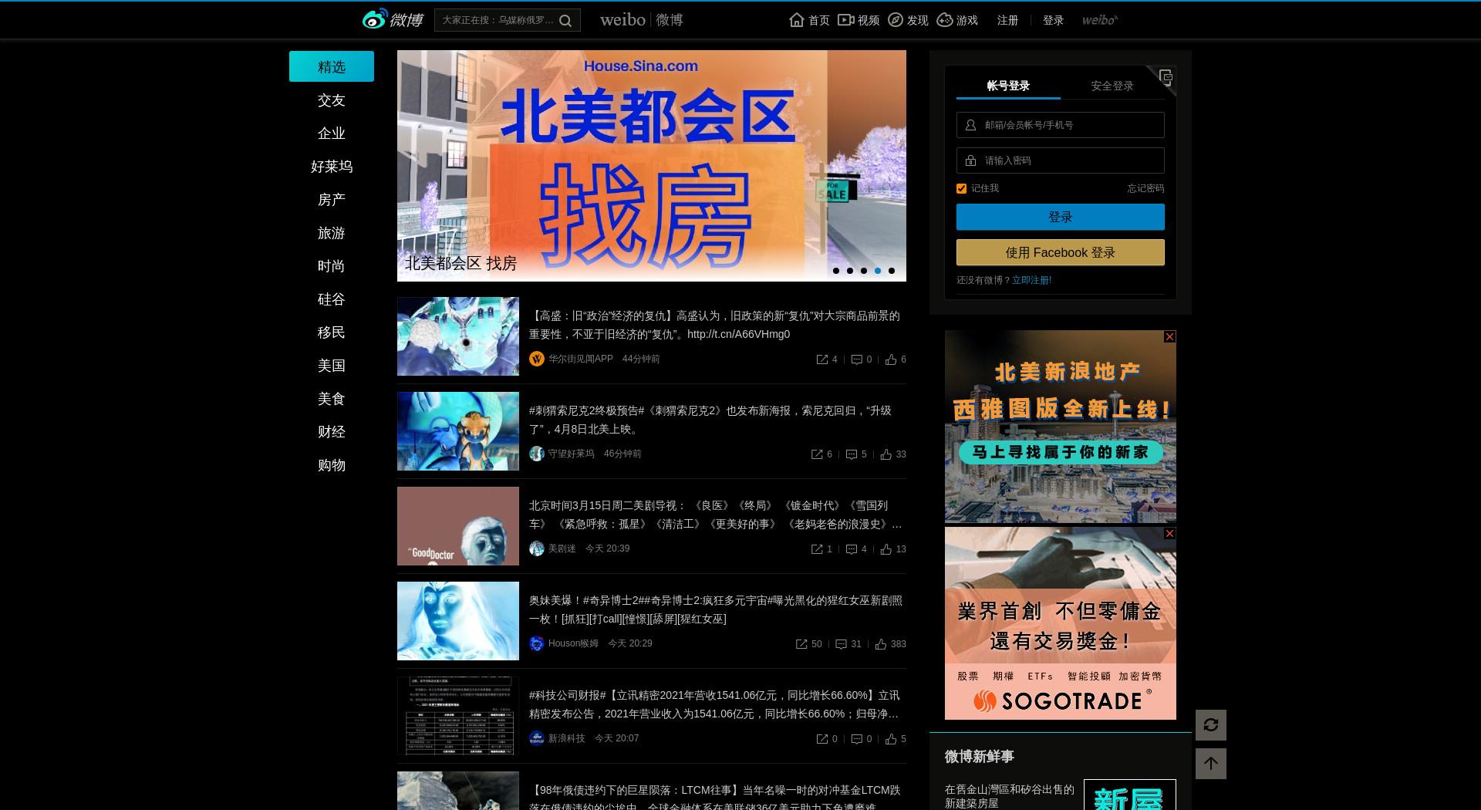Repost the 刺猬索尼克2 post

click(x=817, y=454)
